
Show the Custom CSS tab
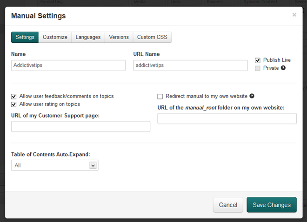tap(152, 37)
